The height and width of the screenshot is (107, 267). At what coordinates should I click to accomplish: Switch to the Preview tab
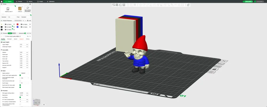pyautogui.click(x=19, y=1)
